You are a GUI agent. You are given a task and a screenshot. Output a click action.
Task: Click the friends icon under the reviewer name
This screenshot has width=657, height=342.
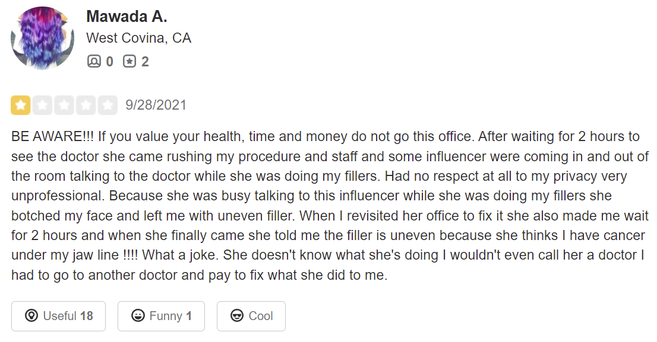pos(94,61)
